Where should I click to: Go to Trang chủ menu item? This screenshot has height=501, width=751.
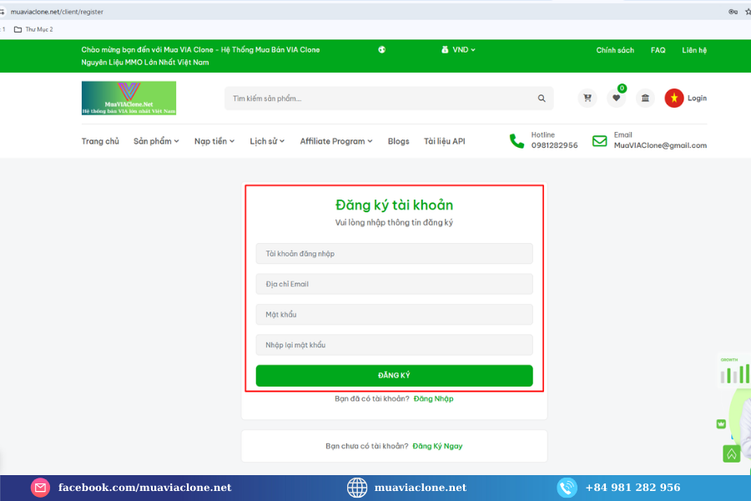[x=100, y=141]
